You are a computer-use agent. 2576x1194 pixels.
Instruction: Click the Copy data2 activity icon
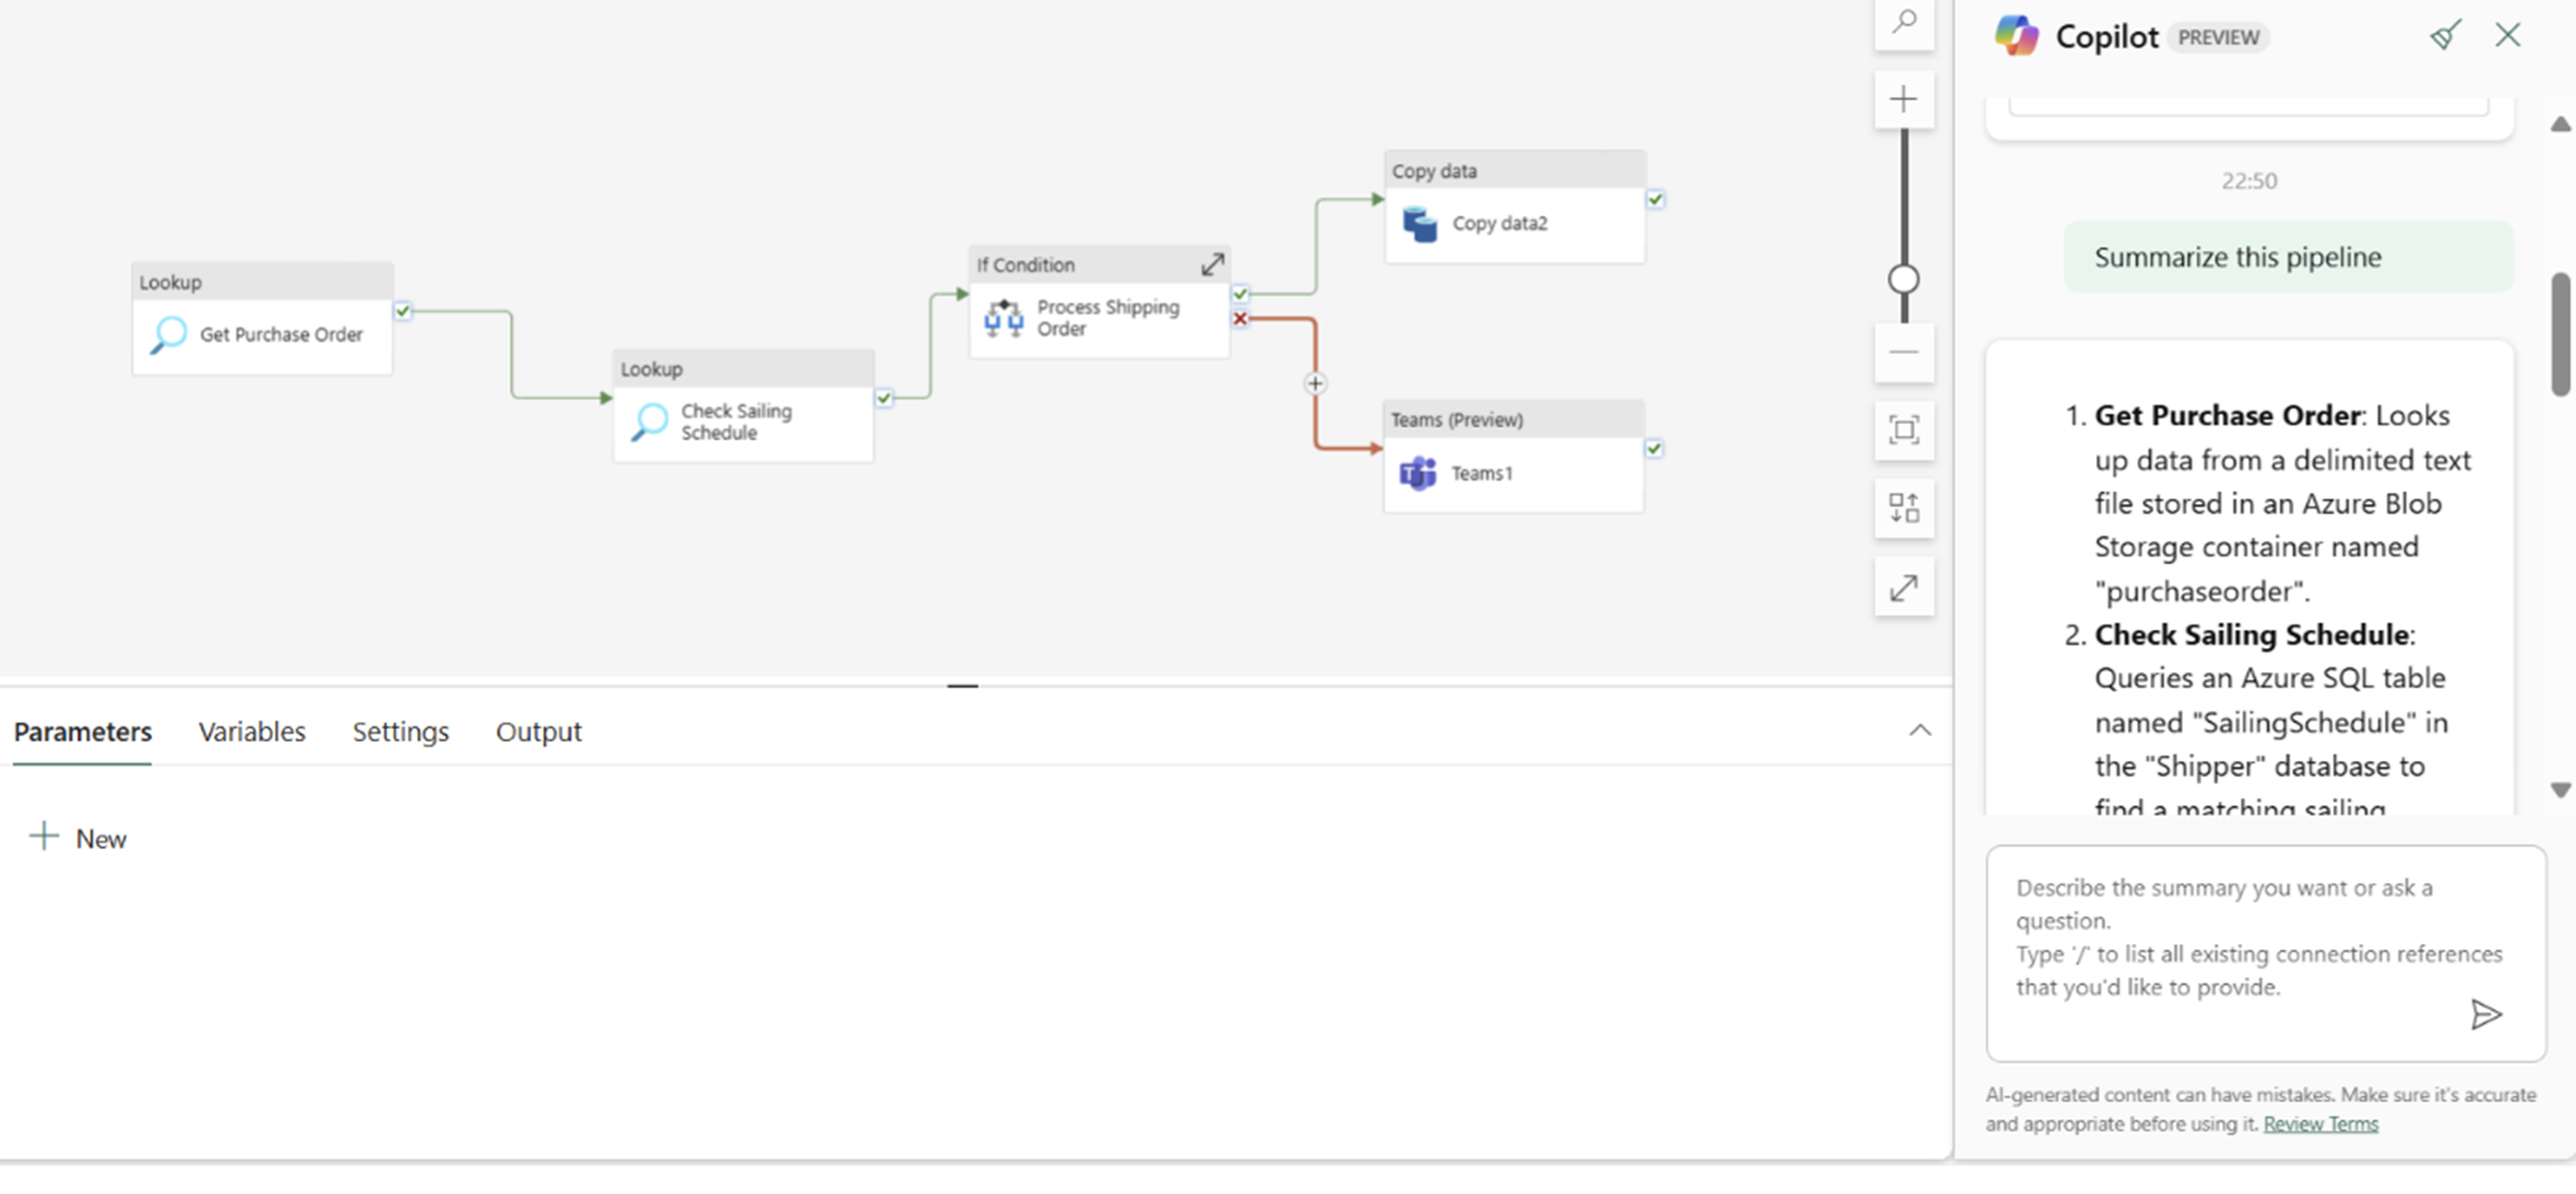pos(1416,222)
